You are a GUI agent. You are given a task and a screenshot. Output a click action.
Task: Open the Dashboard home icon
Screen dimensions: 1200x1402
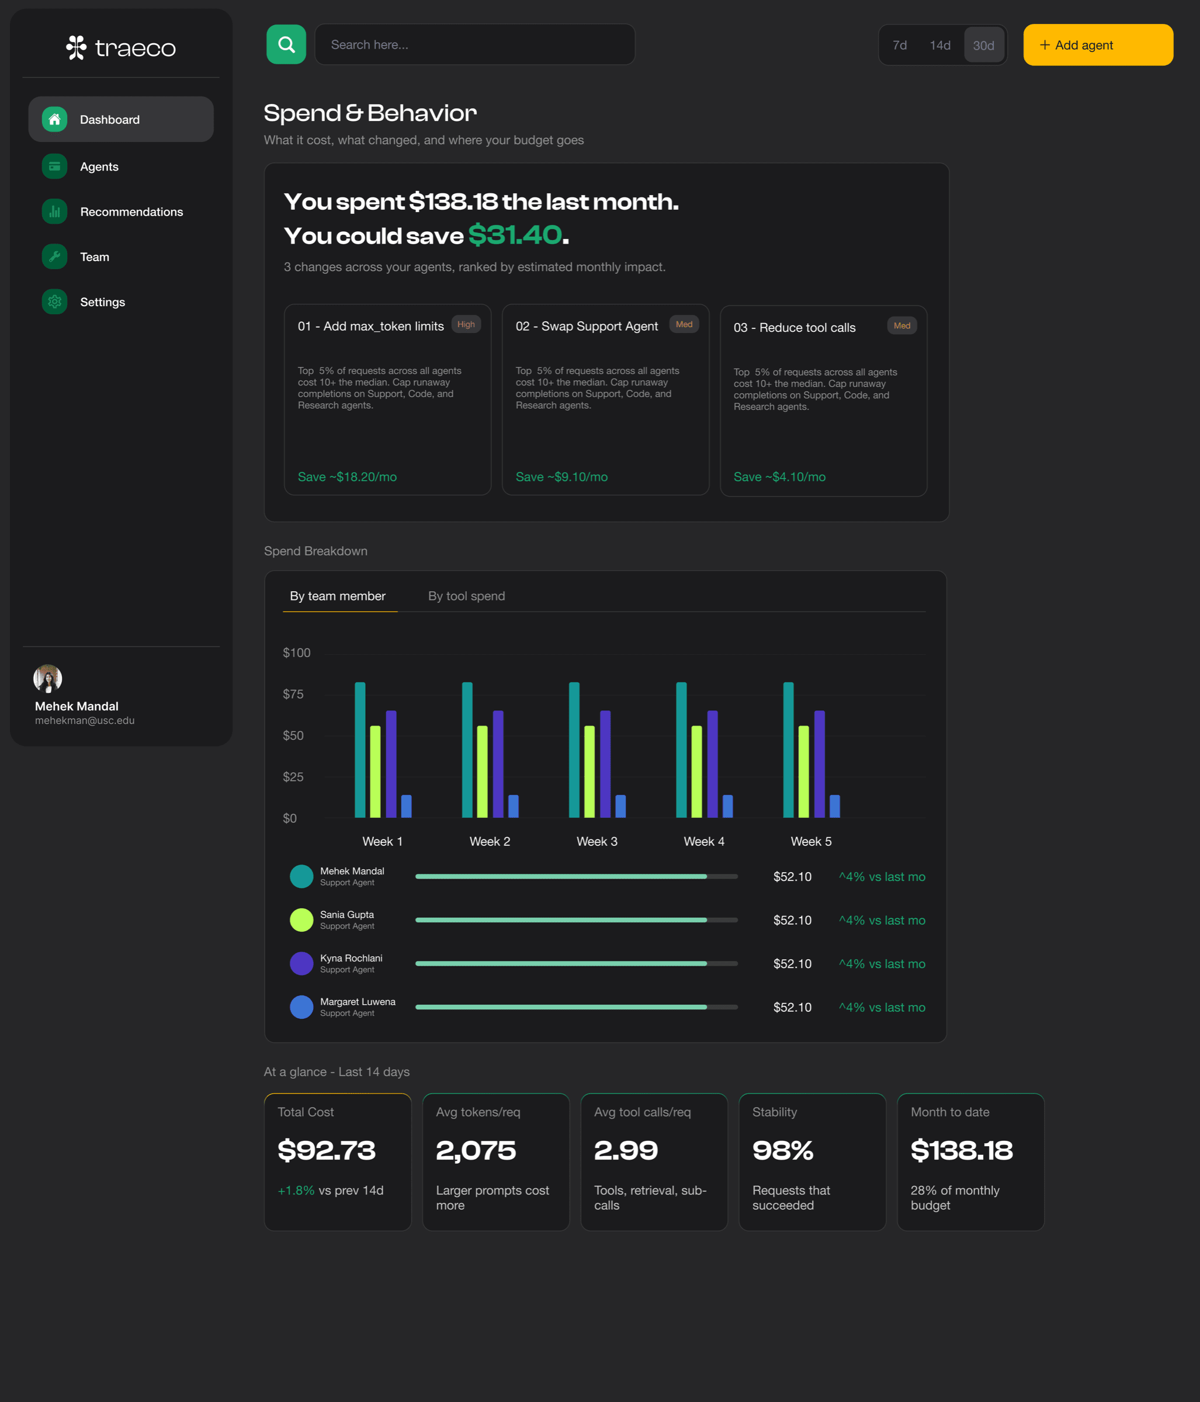tap(54, 119)
